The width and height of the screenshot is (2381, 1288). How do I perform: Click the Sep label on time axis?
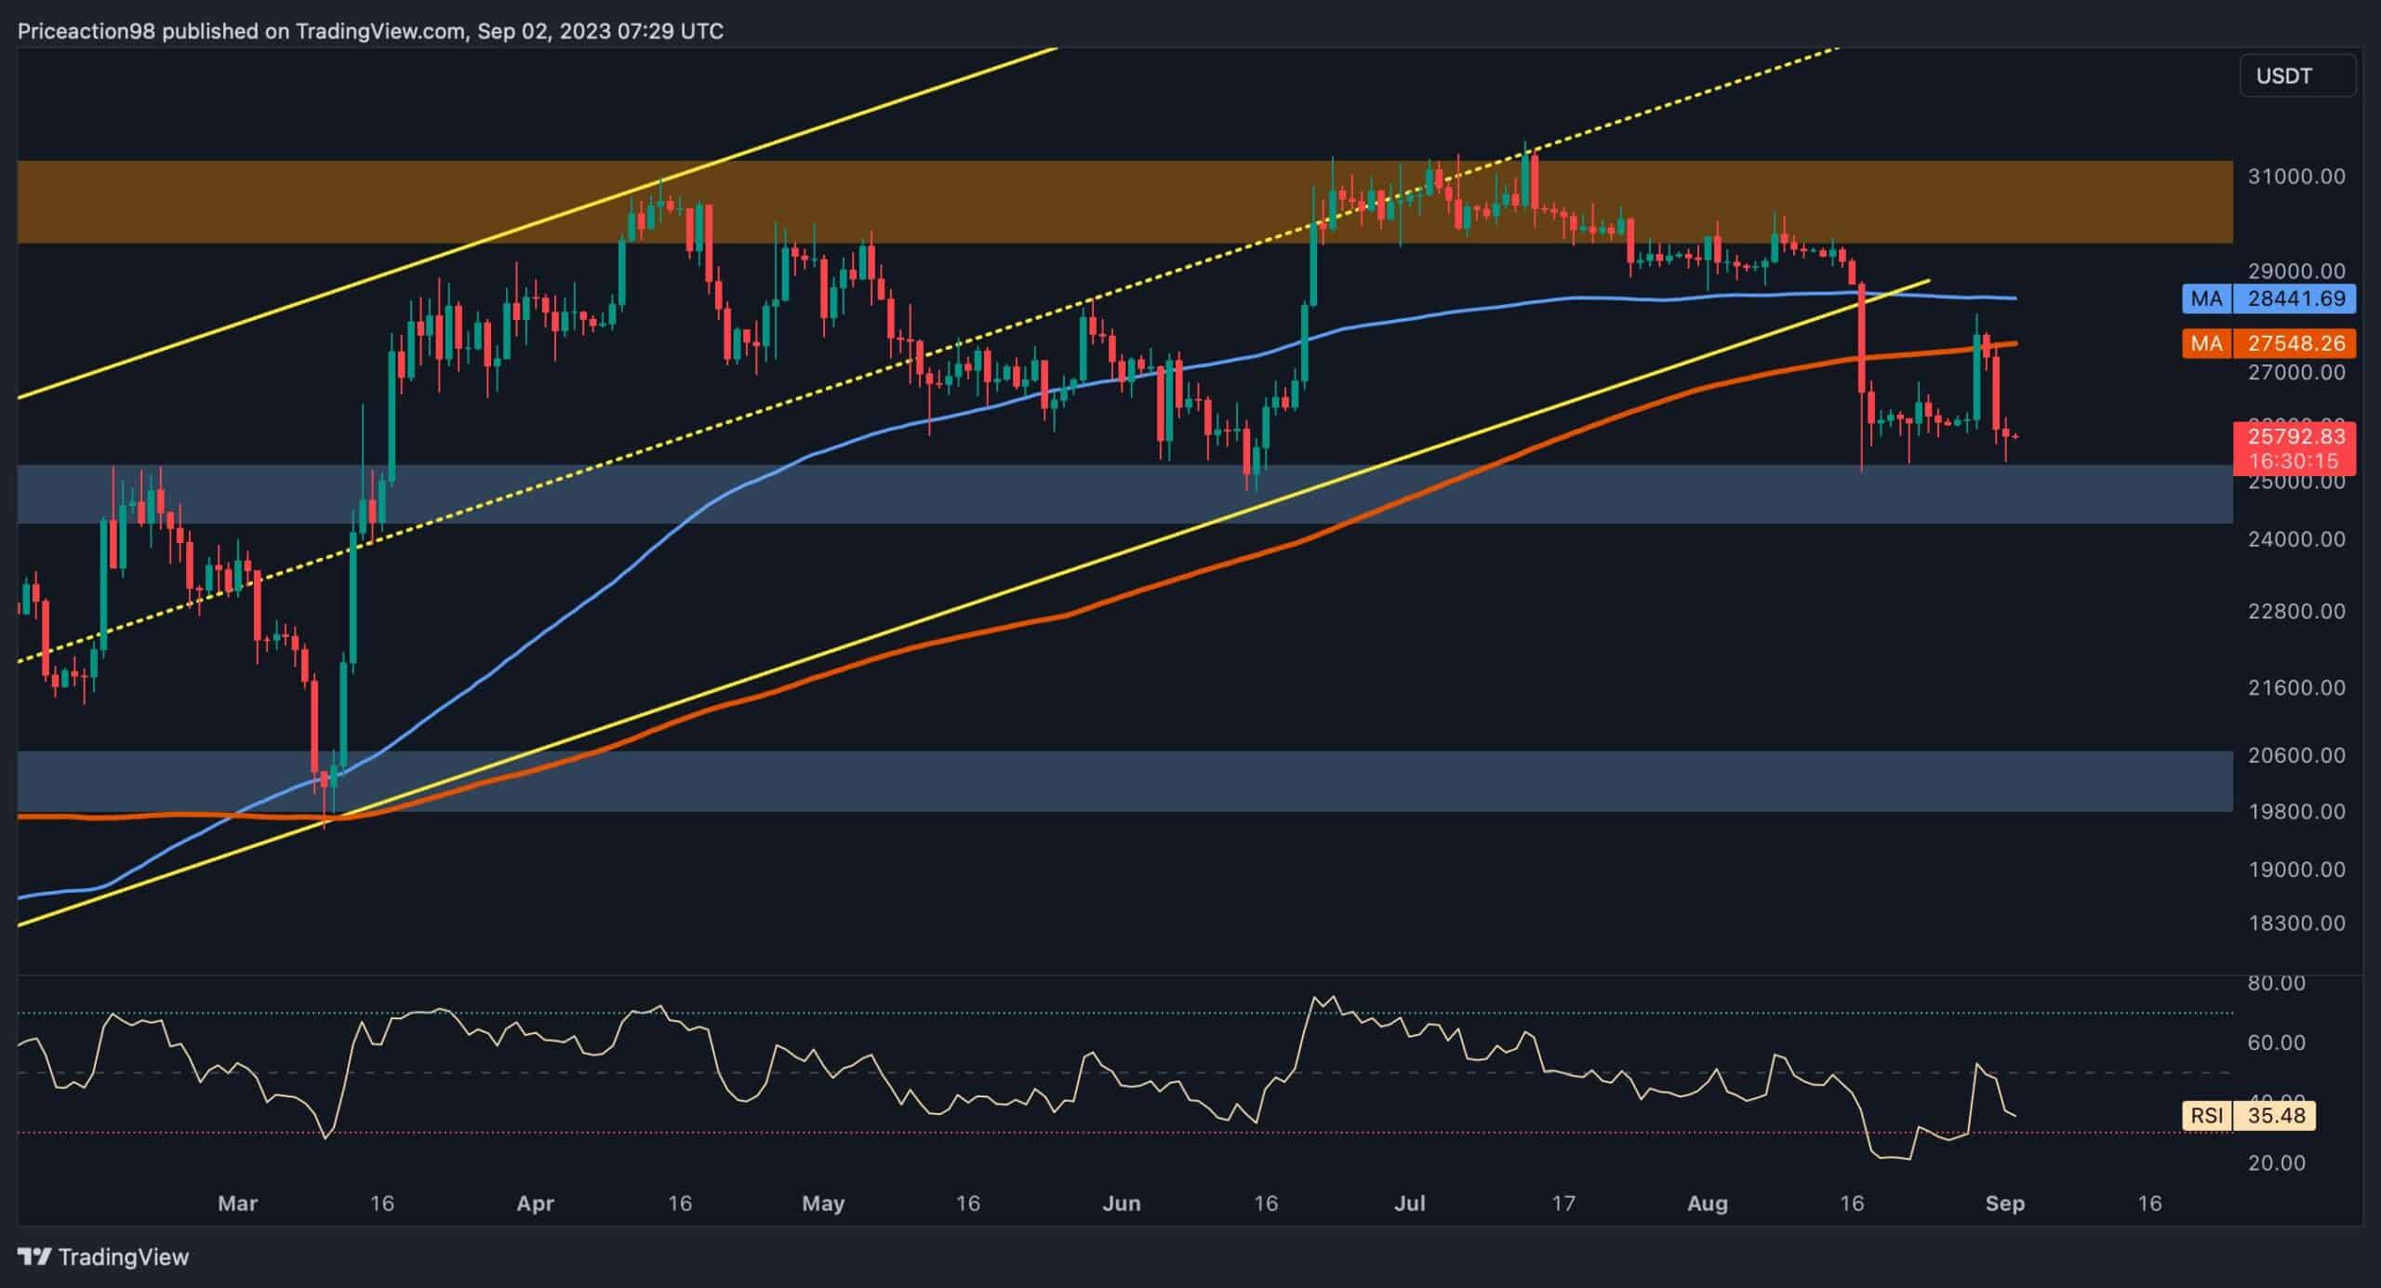click(x=2004, y=1203)
